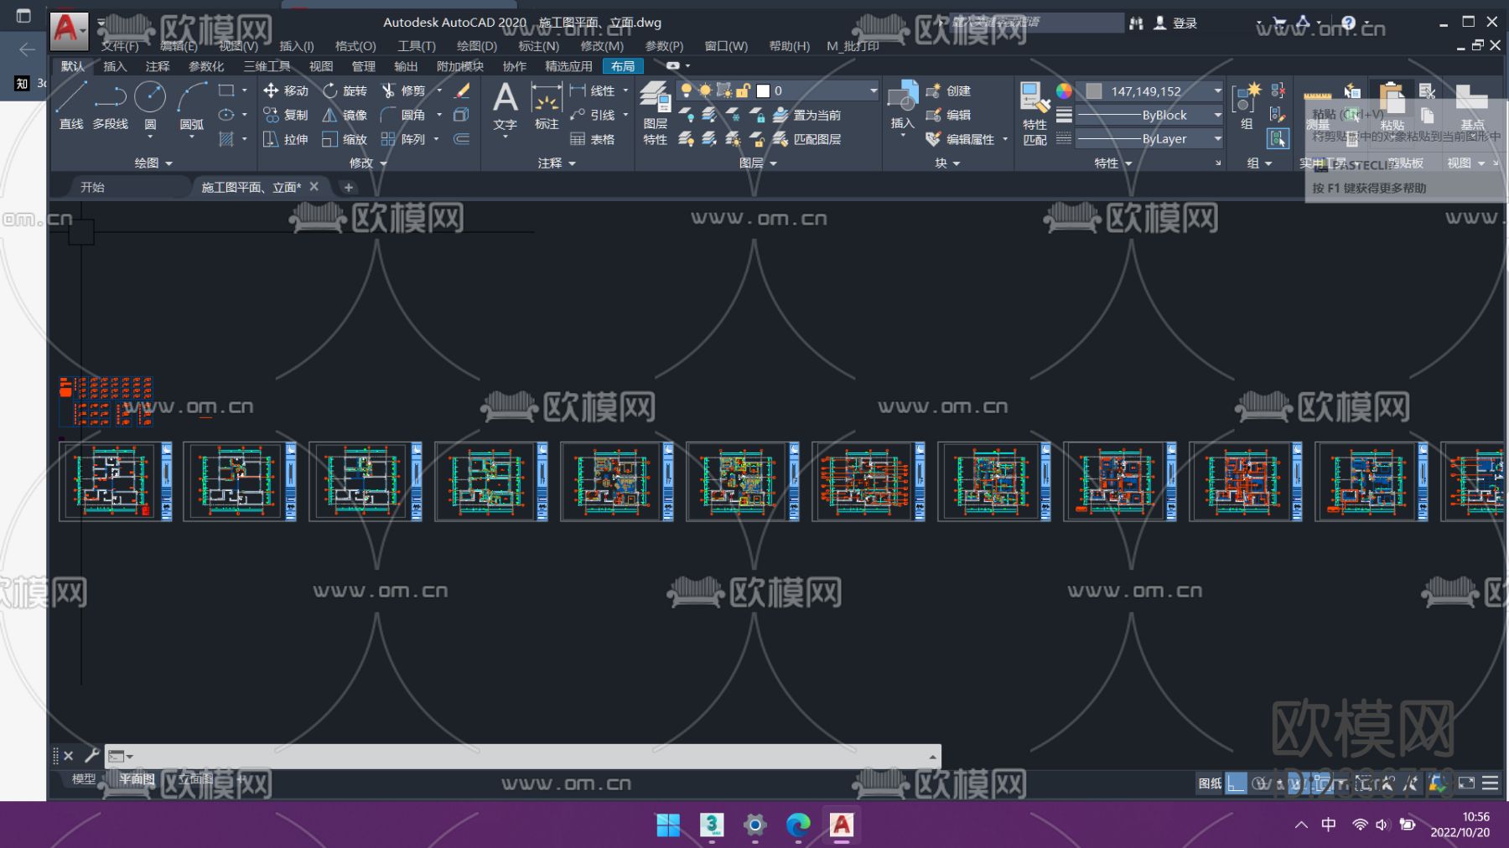Open Windows Start menu on taskbar
Screen dimensions: 1509x848
point(668,825)
